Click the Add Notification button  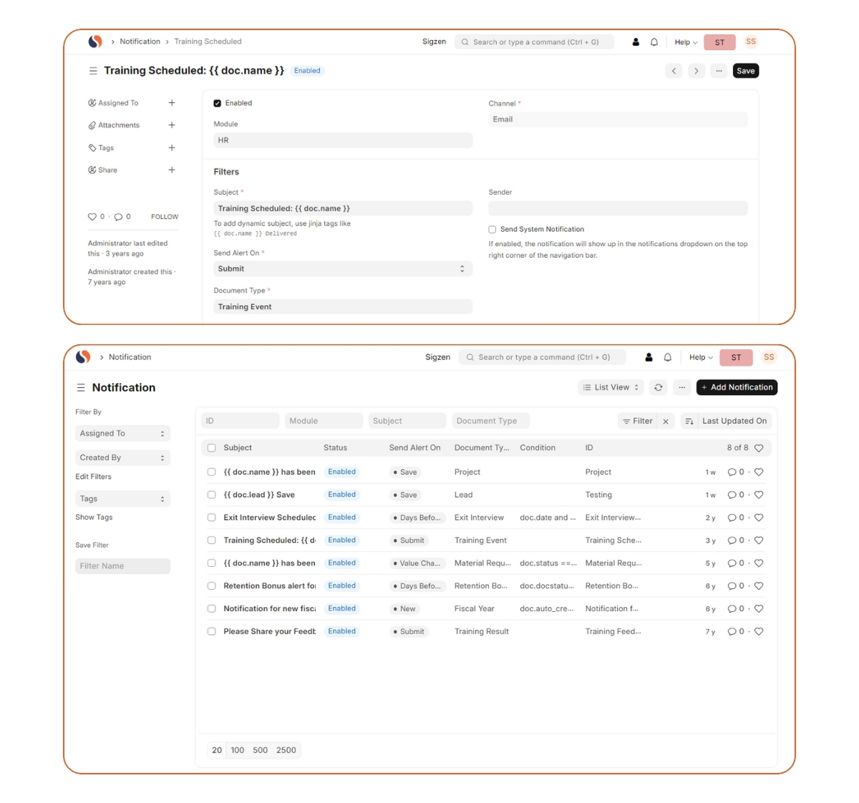click(x=737, y=387)
